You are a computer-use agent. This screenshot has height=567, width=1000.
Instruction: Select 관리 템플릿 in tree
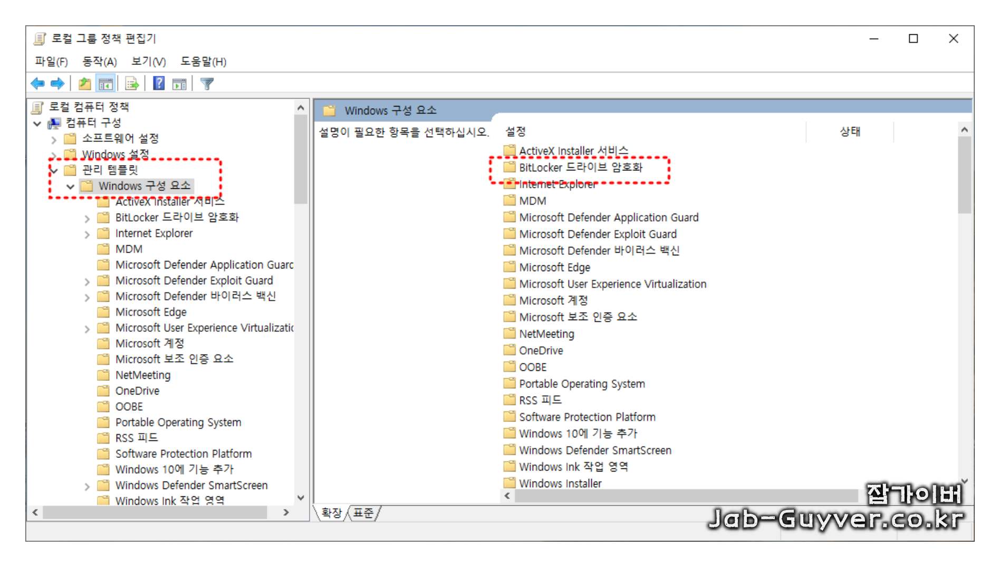(110, 170)
